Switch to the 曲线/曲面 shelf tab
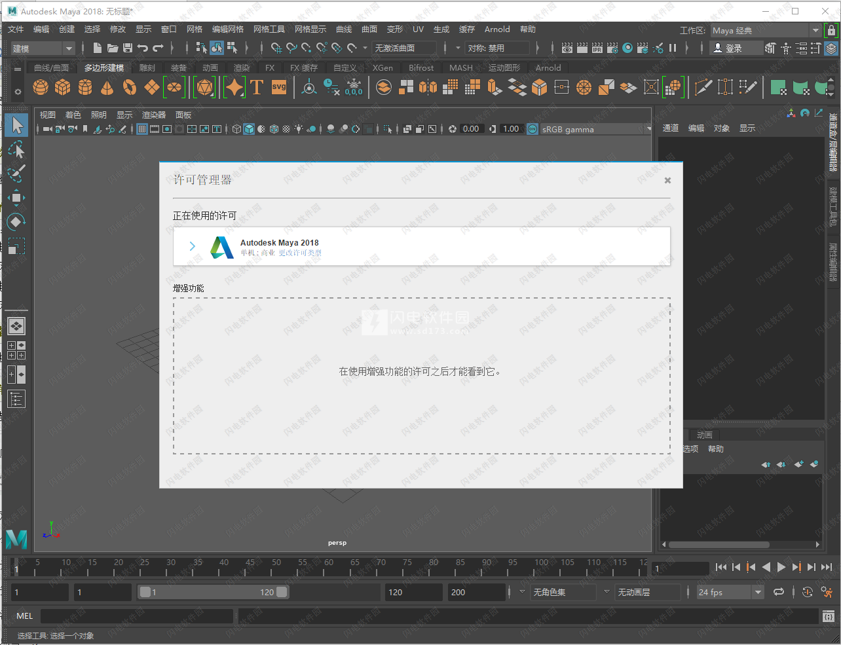 [51, 67]
